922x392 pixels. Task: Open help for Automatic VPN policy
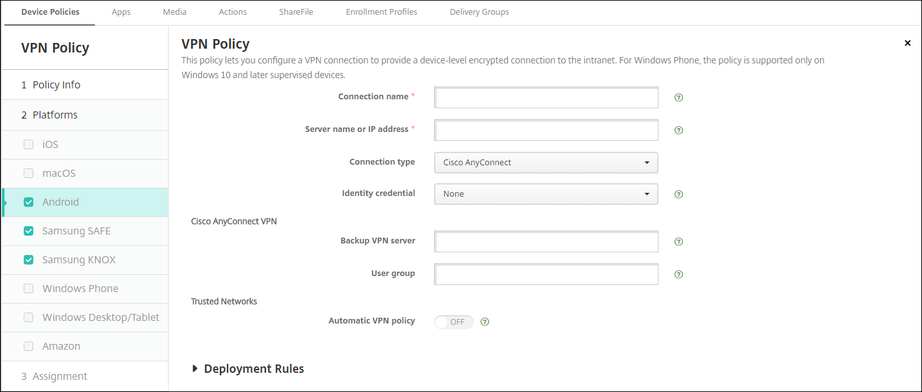click(485, 322)
